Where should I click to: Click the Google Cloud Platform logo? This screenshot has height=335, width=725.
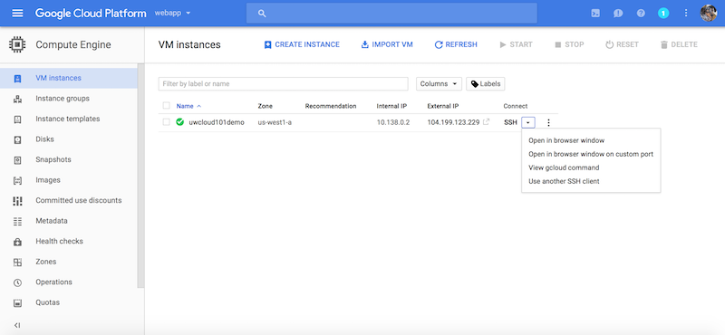click(91, 13)
